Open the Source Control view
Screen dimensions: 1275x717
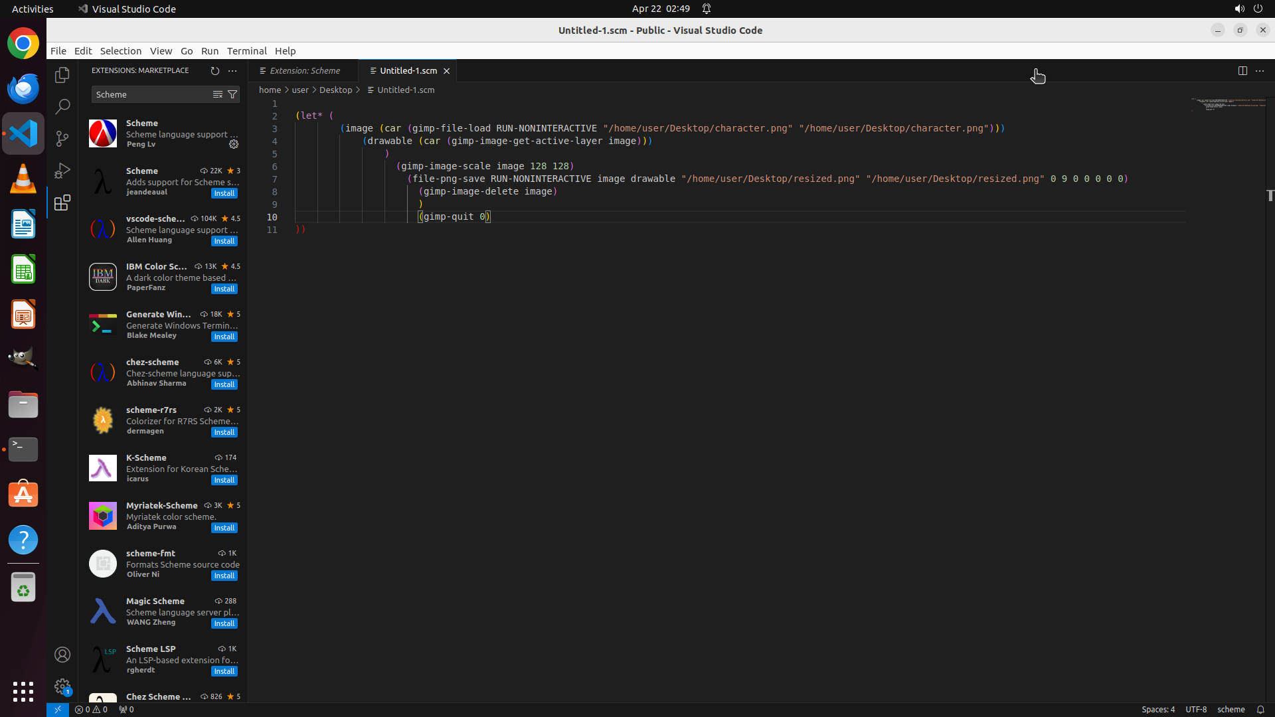click(62, 138)
